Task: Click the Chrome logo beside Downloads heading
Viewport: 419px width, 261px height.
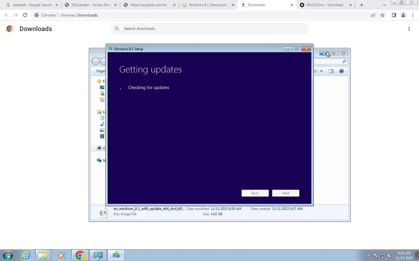Action: click(10, 29)
